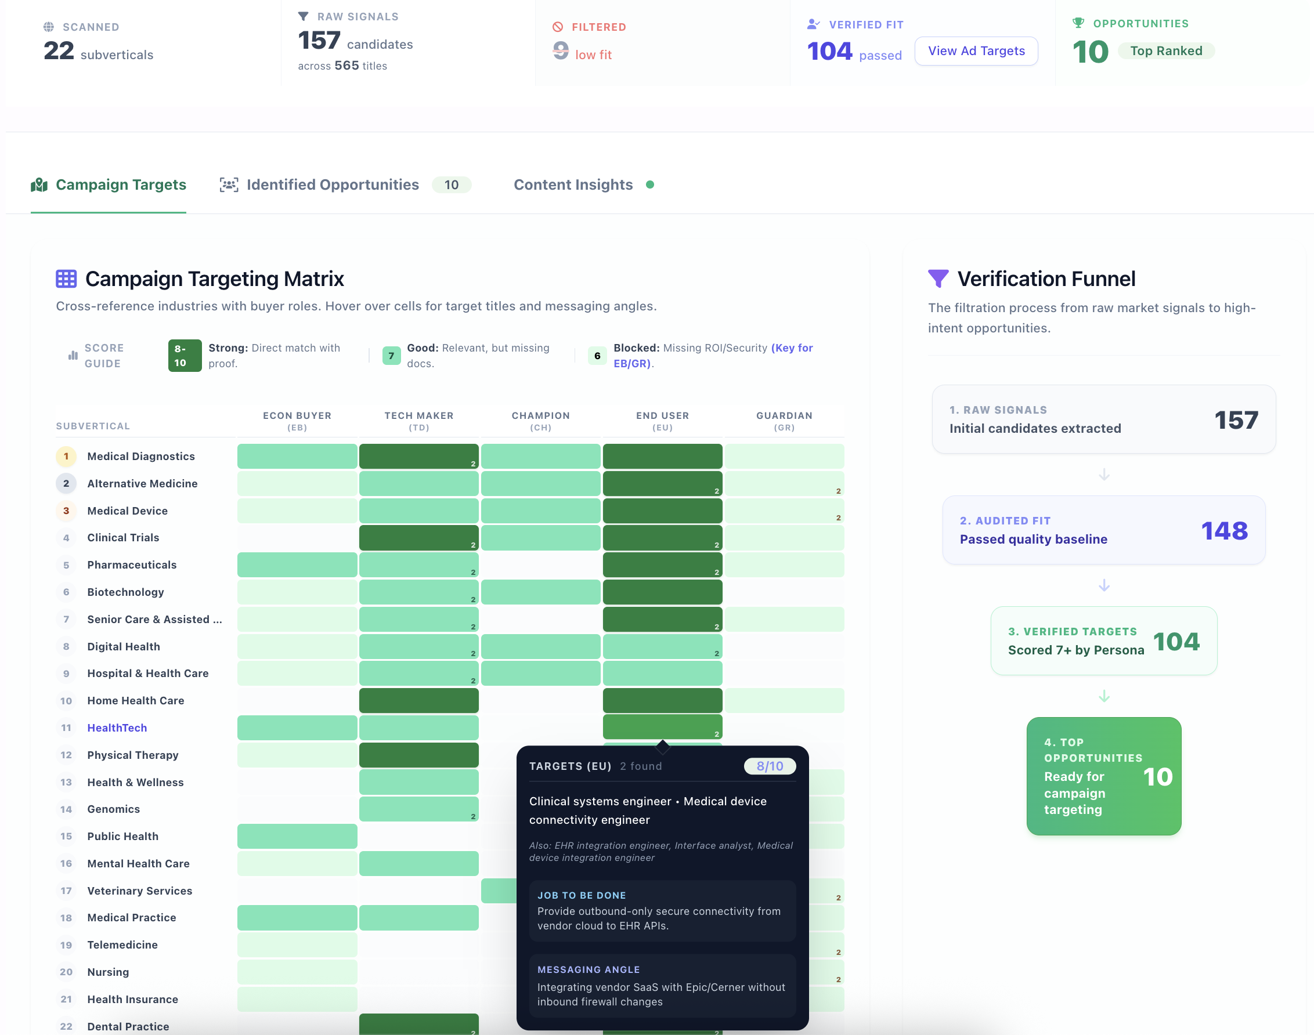Image resolution: width=1314 pixels, height=1035 pixels.
Task: Click the View Ad Targets button
Action: tap(976, 51)
